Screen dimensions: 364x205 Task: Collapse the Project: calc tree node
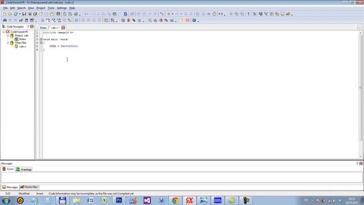coord(8,35)
